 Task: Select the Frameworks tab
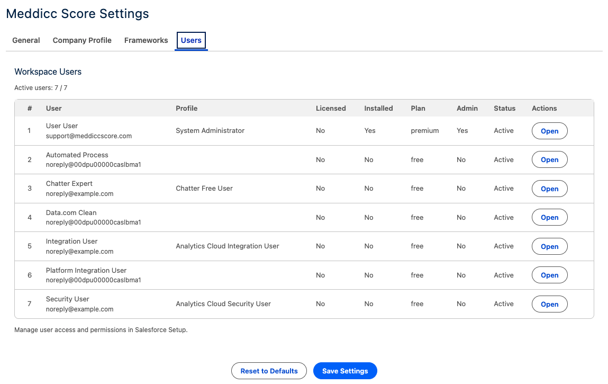(x=146, y=40)
